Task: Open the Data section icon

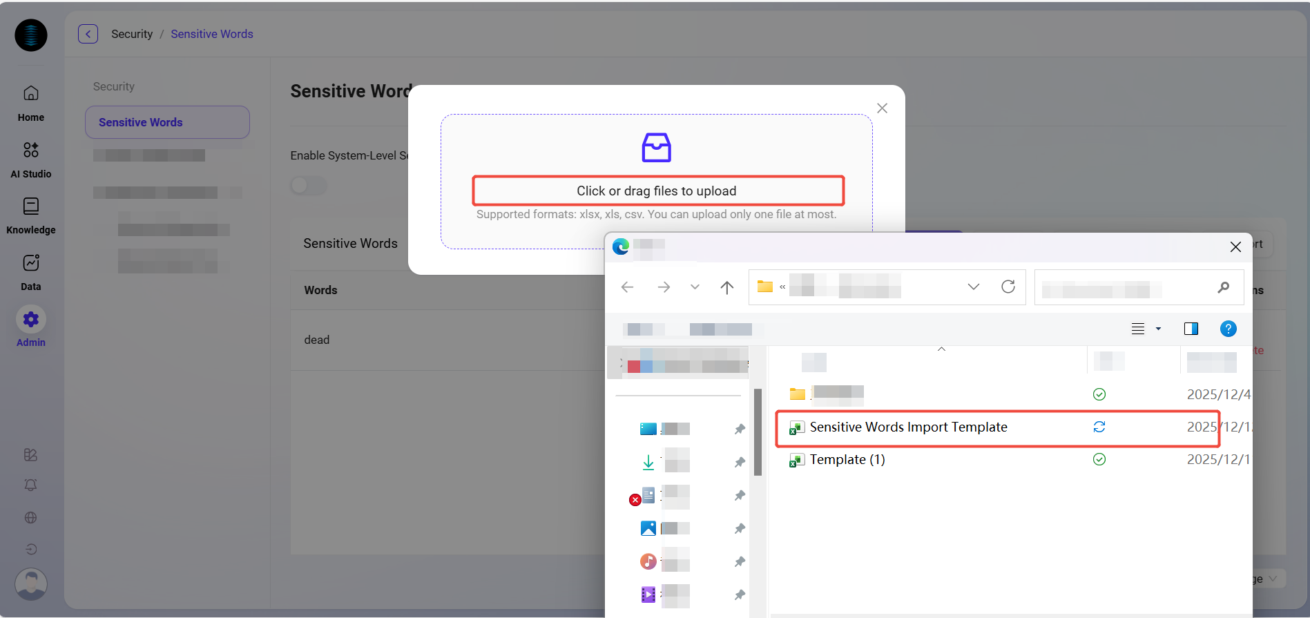Action: point(31,263)
